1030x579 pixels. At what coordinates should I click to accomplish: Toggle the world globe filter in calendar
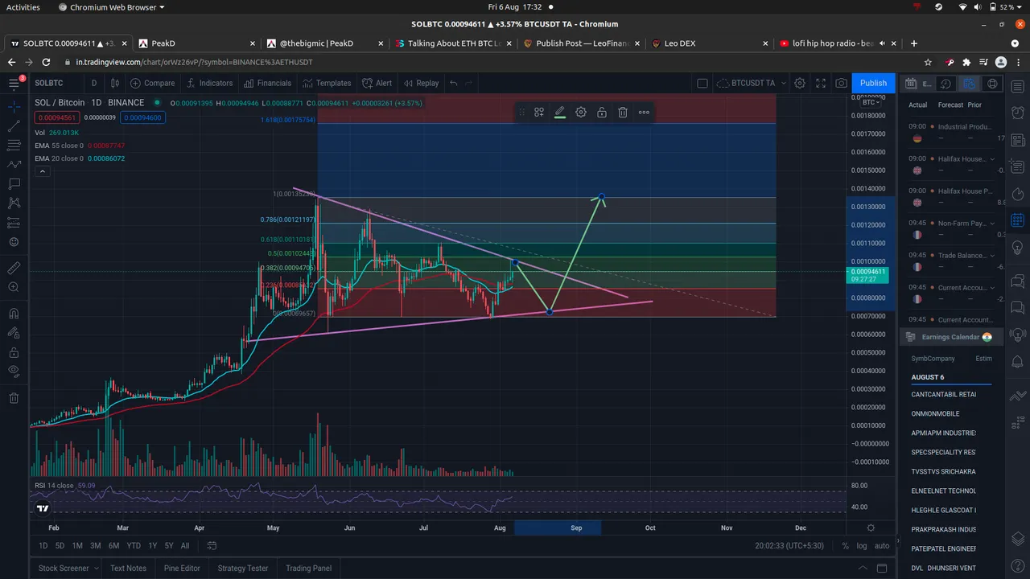coord(992,83)
